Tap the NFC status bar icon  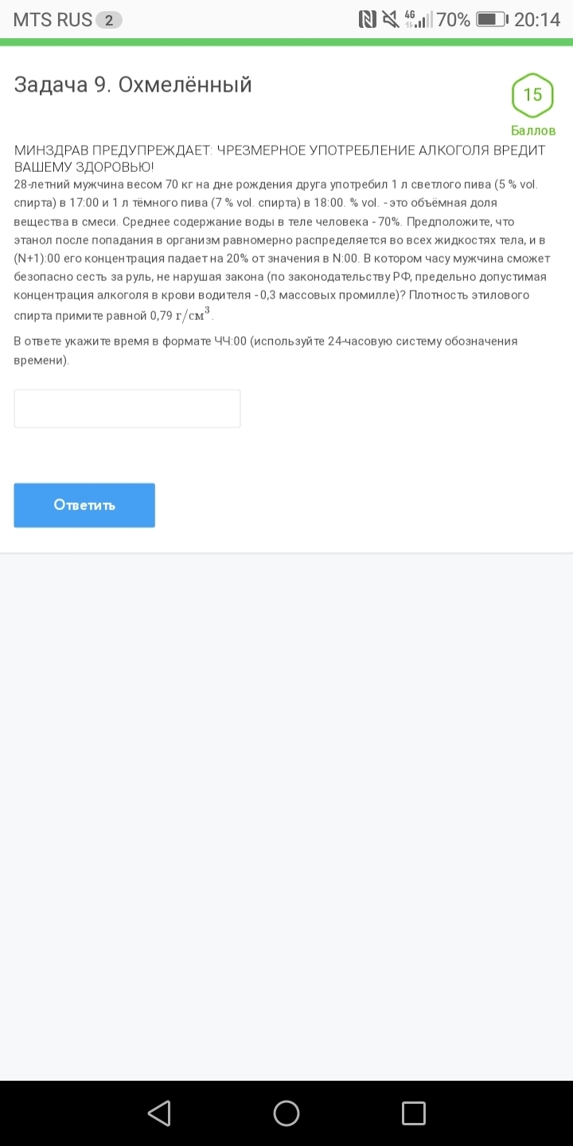pyautogui.click(x=368, y=19)
